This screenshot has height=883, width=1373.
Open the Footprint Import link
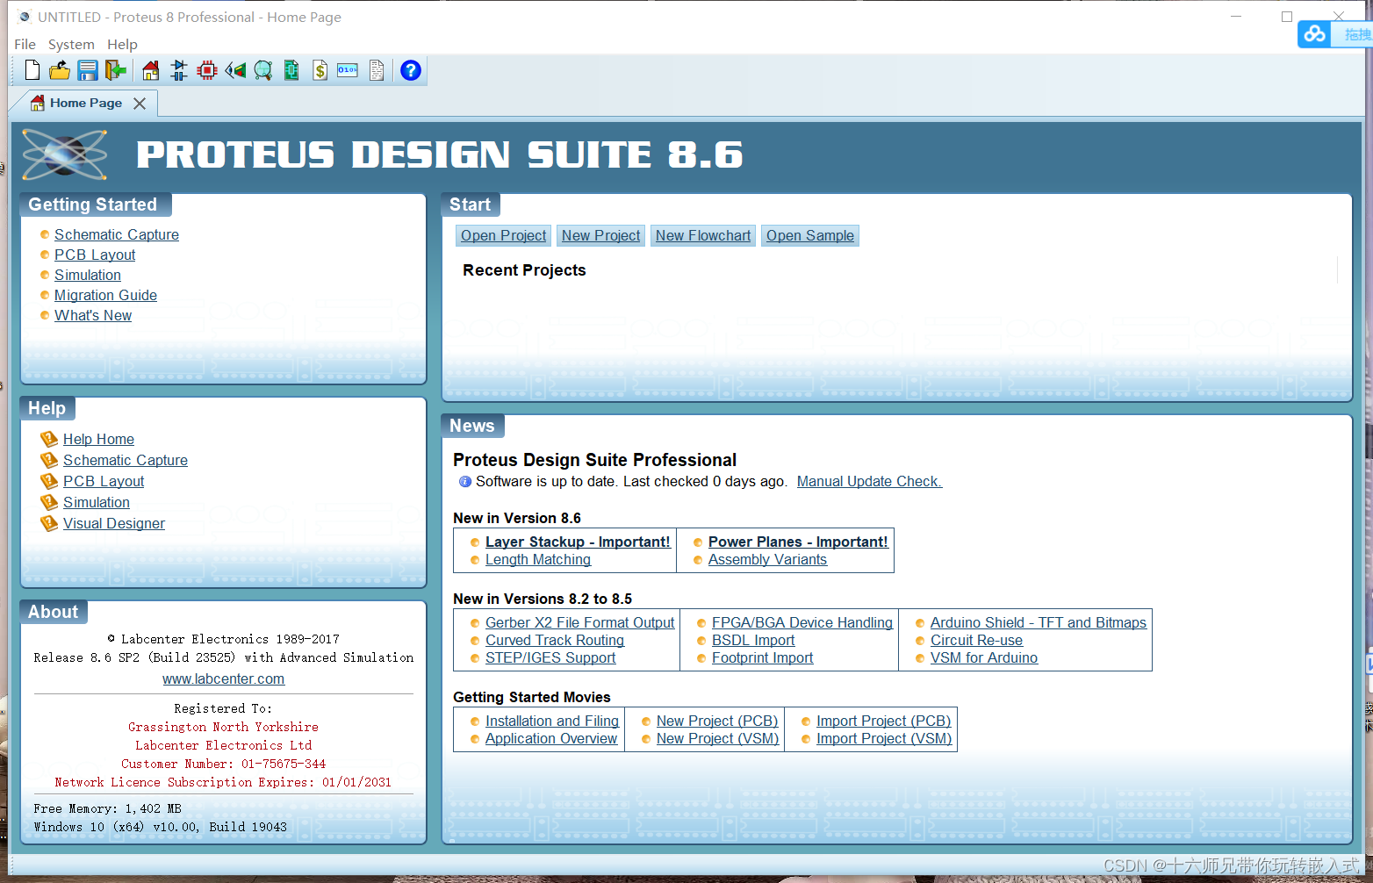coord(763,657)
